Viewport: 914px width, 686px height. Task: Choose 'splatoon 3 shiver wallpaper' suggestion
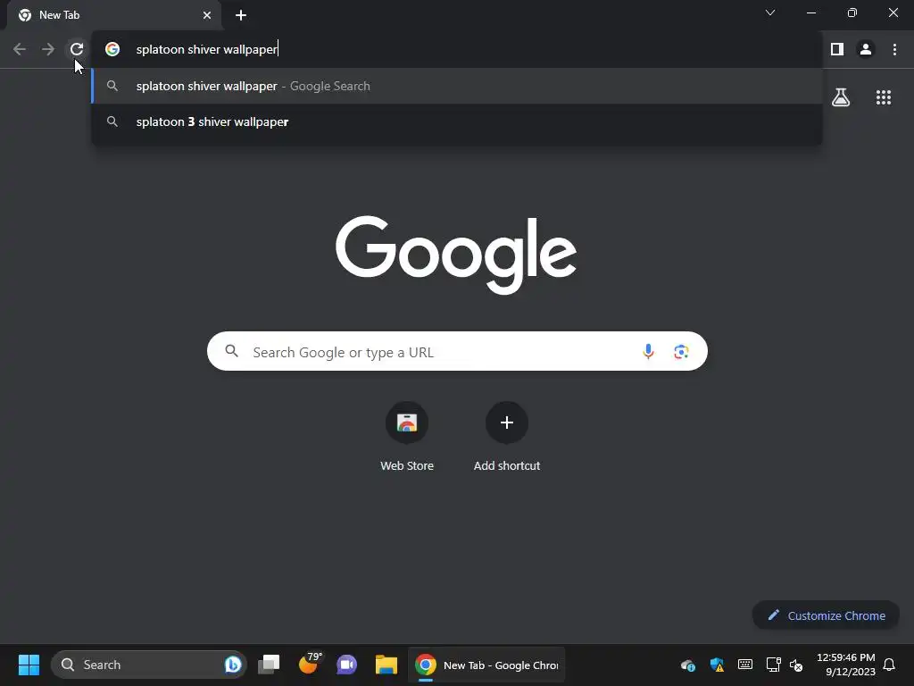pyautogui.click(x=456, y=121)
